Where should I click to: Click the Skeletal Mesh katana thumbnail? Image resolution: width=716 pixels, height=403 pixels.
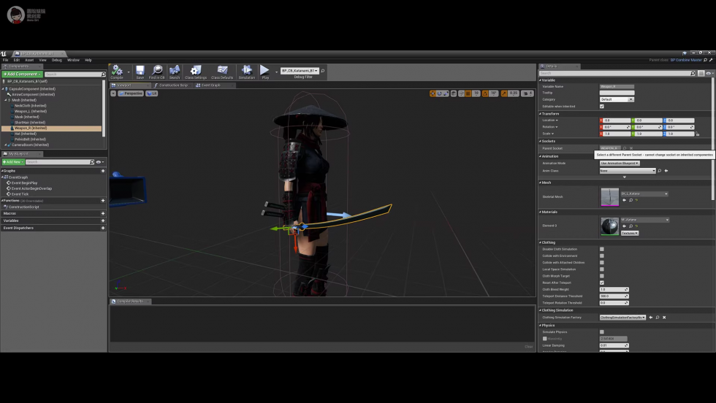[x=609, y=197]
